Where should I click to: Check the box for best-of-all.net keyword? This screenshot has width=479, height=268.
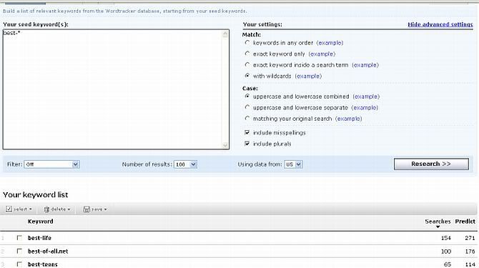pos(19,251)
